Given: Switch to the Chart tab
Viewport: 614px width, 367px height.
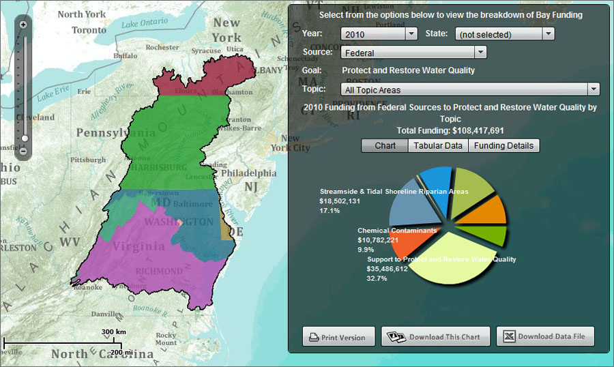Looking at the screenshot, I should (385, 146).
